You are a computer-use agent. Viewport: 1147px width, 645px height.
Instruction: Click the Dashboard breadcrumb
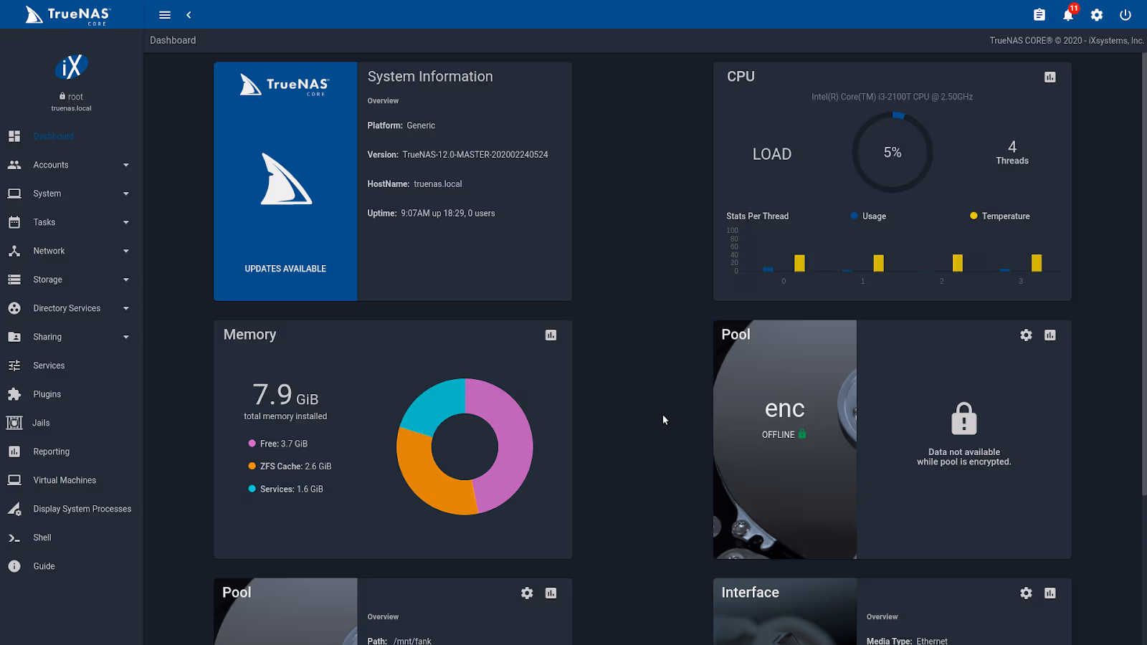pos(173,40)
